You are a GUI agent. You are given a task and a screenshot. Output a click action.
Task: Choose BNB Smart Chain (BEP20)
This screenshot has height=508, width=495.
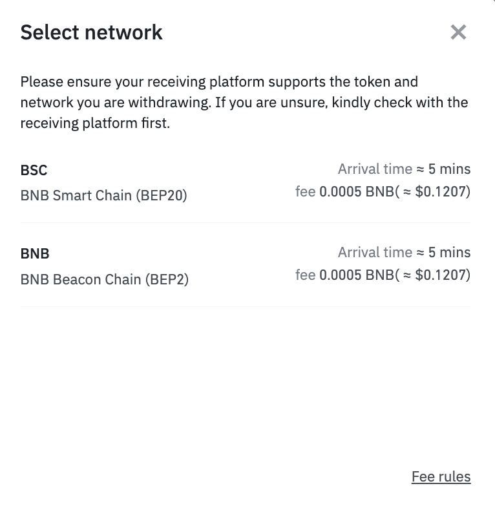103,196
